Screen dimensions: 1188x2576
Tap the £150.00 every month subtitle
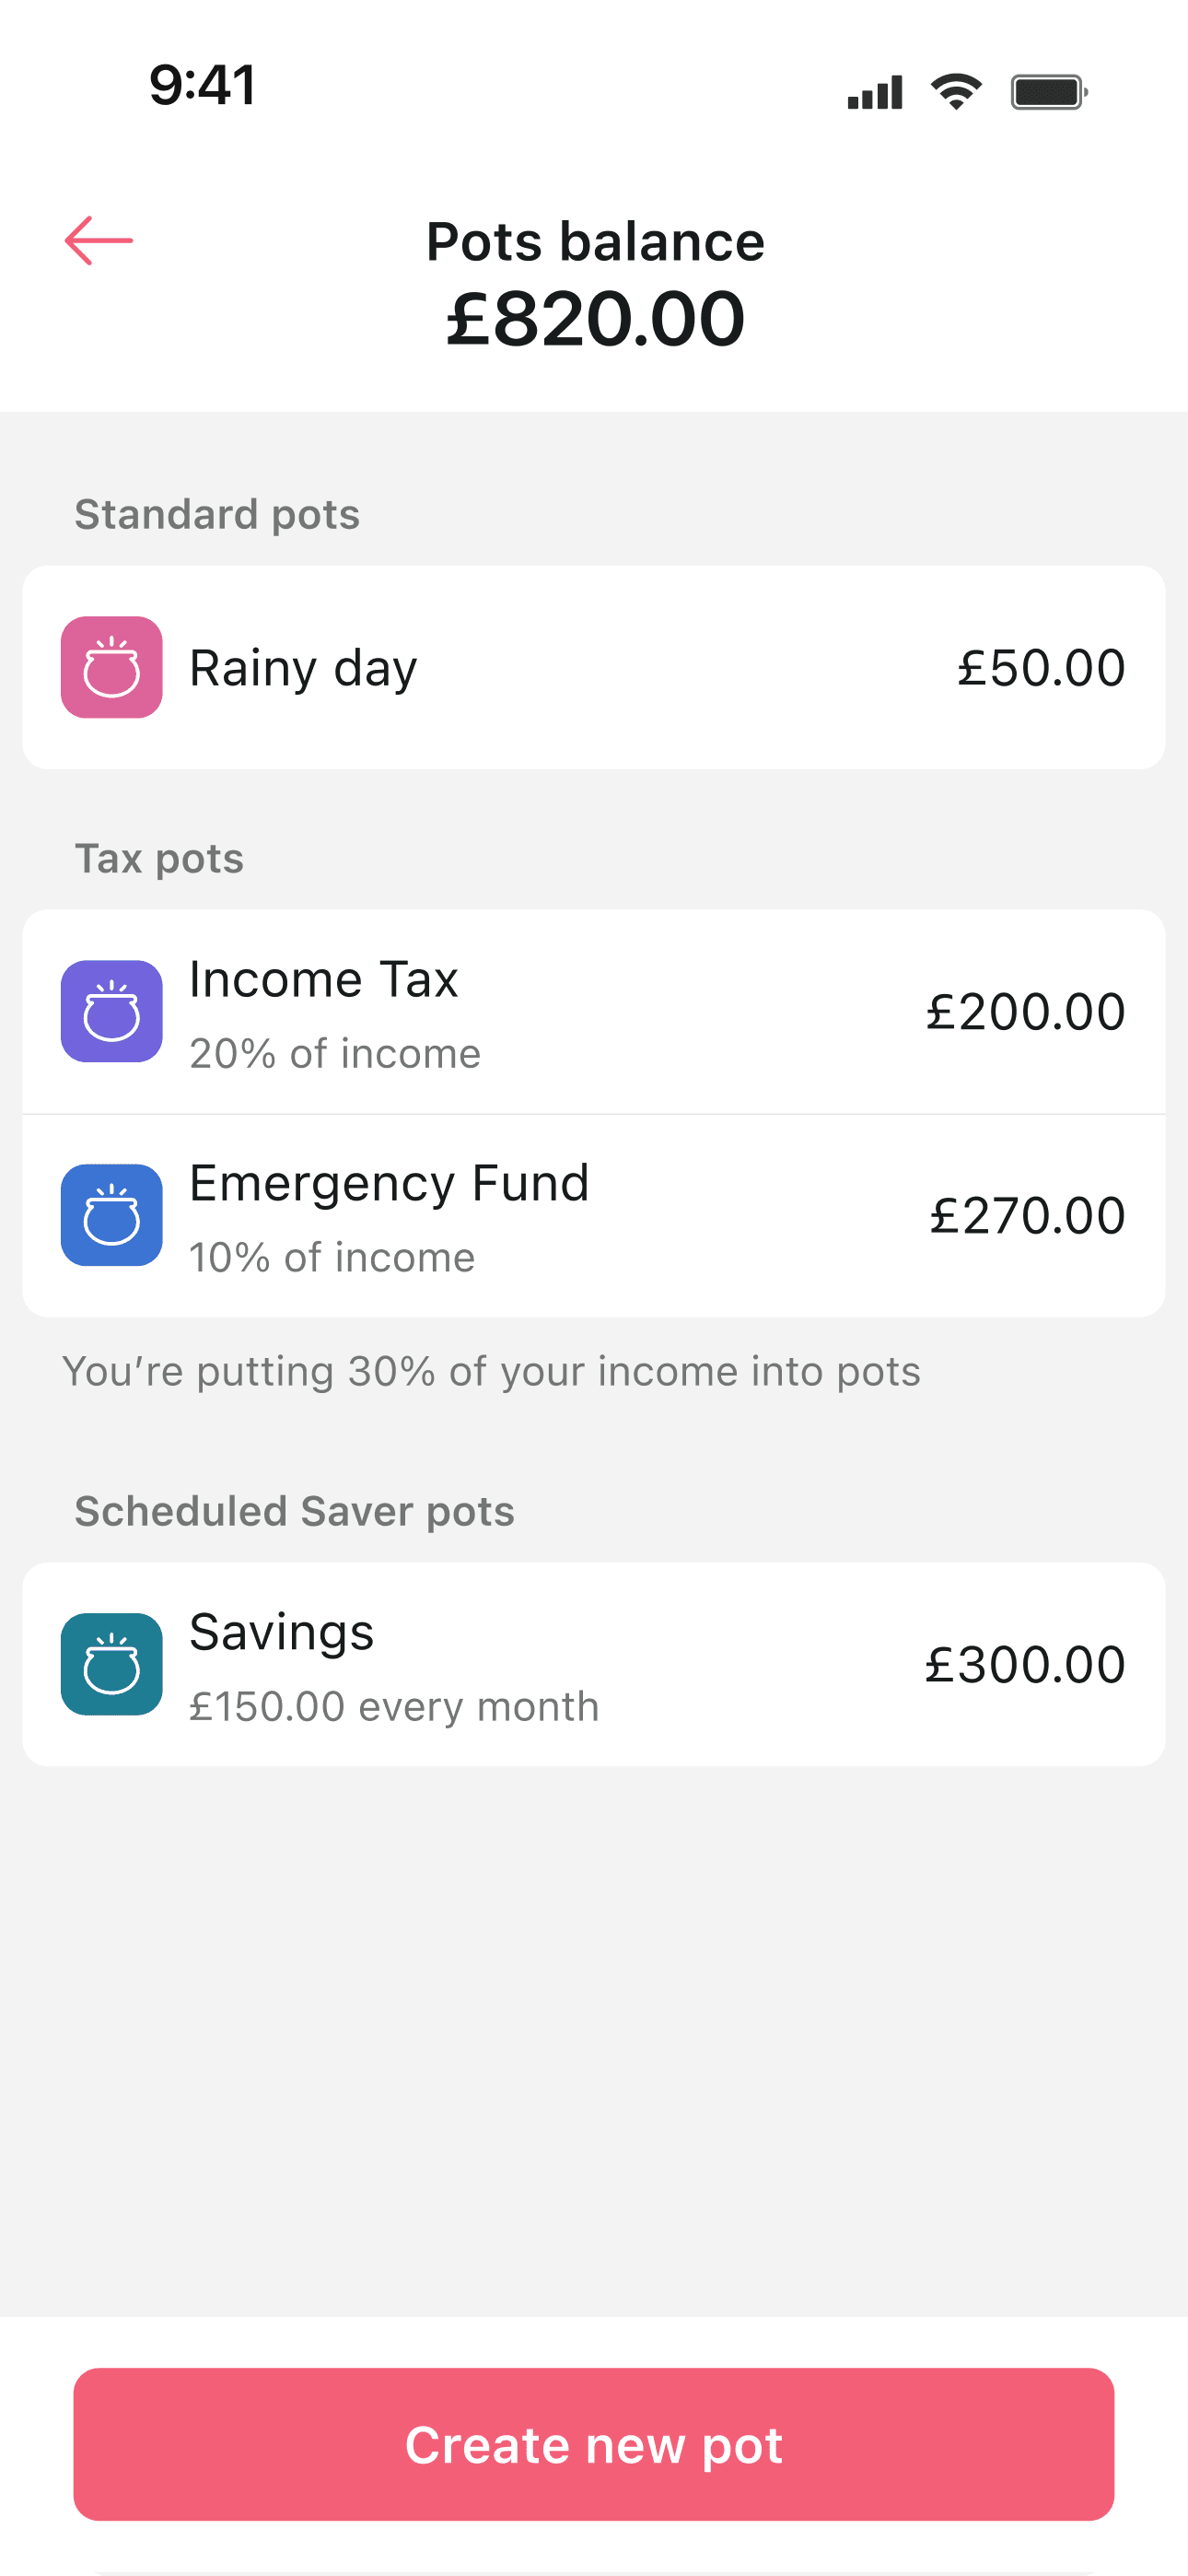tap(394, 1707)
